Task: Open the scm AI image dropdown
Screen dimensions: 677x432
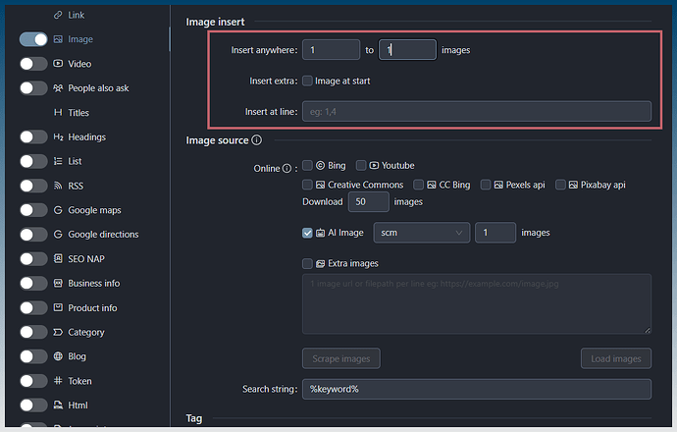Action: 421,233
